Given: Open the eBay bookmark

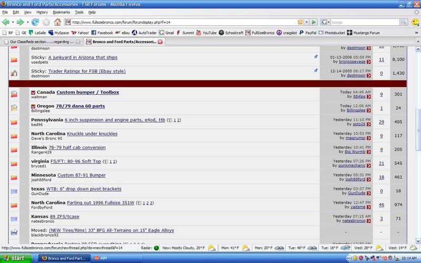Looking at the screenshot, I should (123, 33).
